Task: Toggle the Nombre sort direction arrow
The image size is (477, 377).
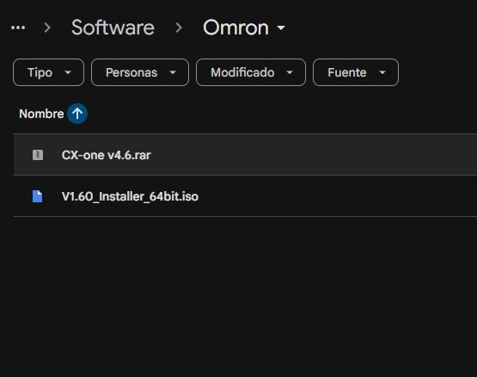Action: pyautogui.click(x=77, y=114)
